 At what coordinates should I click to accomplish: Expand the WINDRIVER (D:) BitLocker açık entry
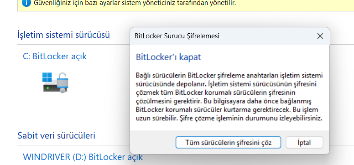point(83,157)
